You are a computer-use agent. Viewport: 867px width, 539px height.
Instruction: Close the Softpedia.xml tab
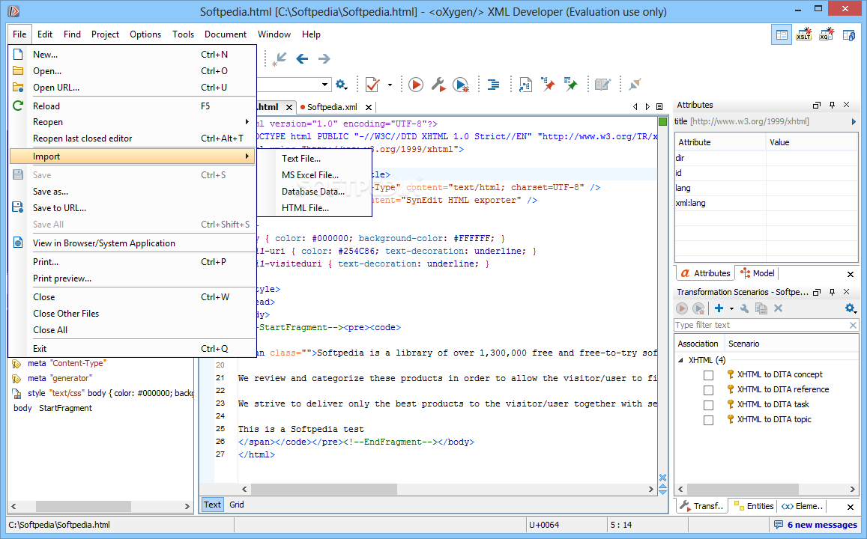[x=369, y=107]
